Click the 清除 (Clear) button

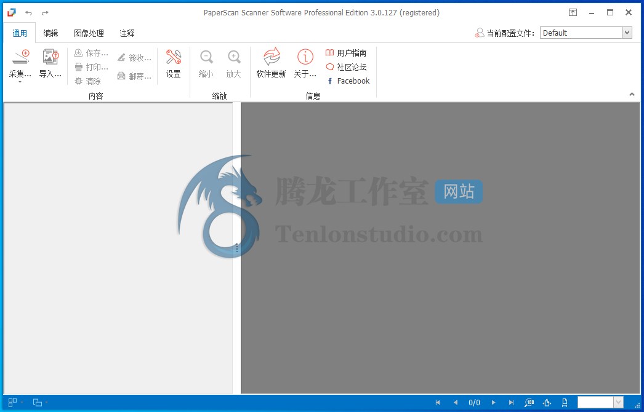pos(88,81)
